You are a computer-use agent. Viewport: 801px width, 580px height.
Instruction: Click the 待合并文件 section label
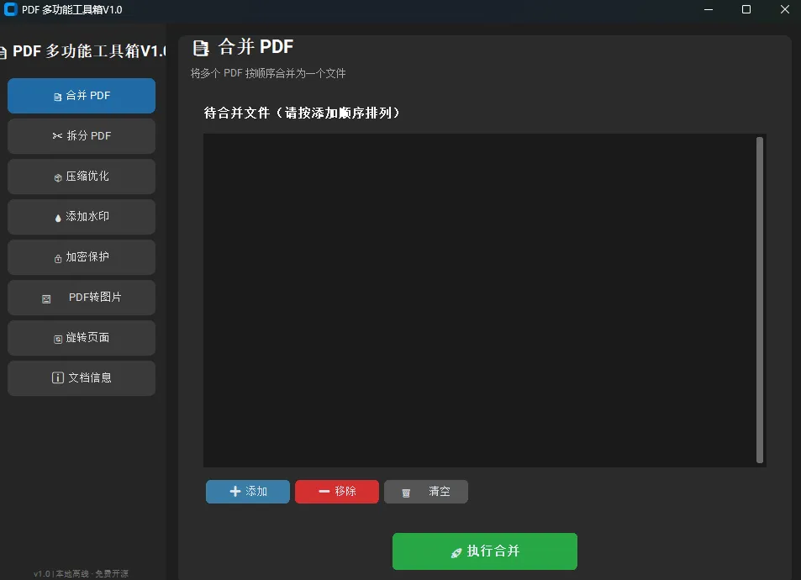[x=302, y=113]
